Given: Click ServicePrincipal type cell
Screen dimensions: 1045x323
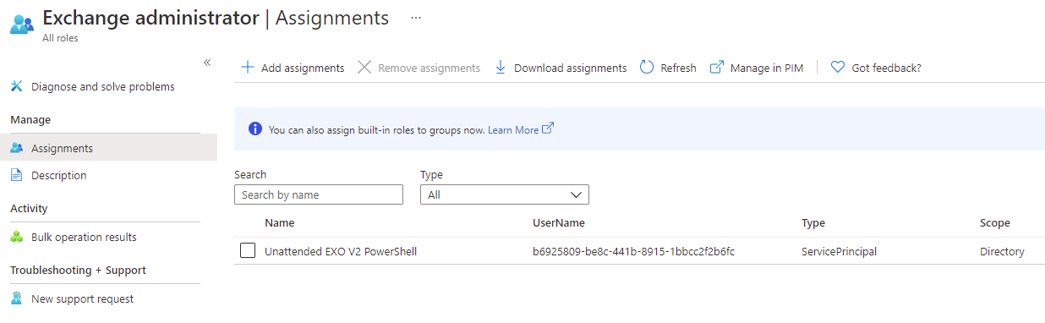Looking at the screenshot, I should (x=839, y=251).
